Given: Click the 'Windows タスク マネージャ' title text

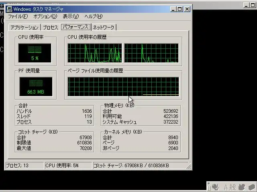Looking at the screenshot, I should tap(38, 9).
